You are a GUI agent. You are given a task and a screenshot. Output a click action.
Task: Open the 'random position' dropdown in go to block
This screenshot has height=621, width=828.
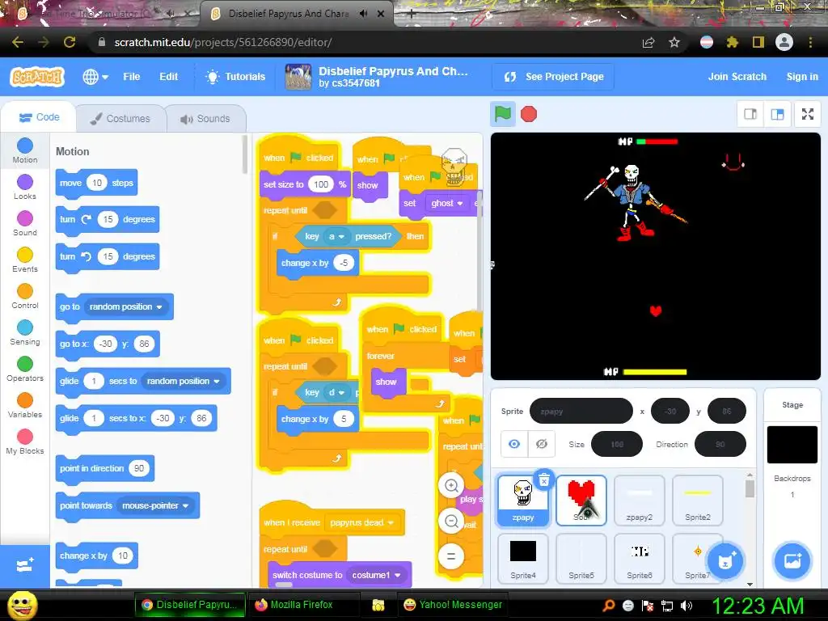(125, 306)
